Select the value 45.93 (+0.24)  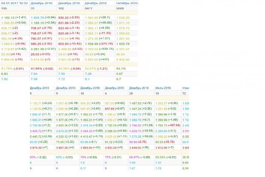(x=95, y=54)
